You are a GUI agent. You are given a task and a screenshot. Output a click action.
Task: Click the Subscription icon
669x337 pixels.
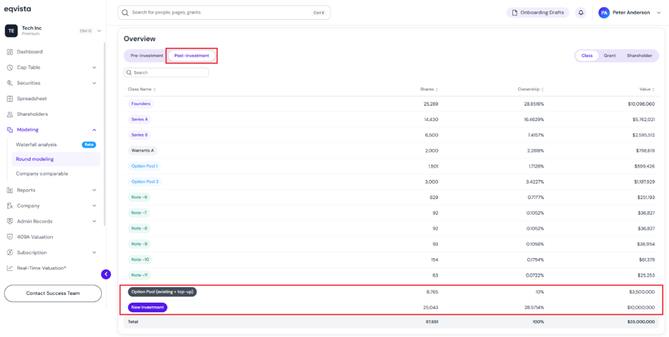[x=10, y=252]
